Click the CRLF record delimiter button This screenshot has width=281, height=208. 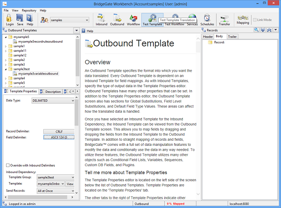pos(59,132)
